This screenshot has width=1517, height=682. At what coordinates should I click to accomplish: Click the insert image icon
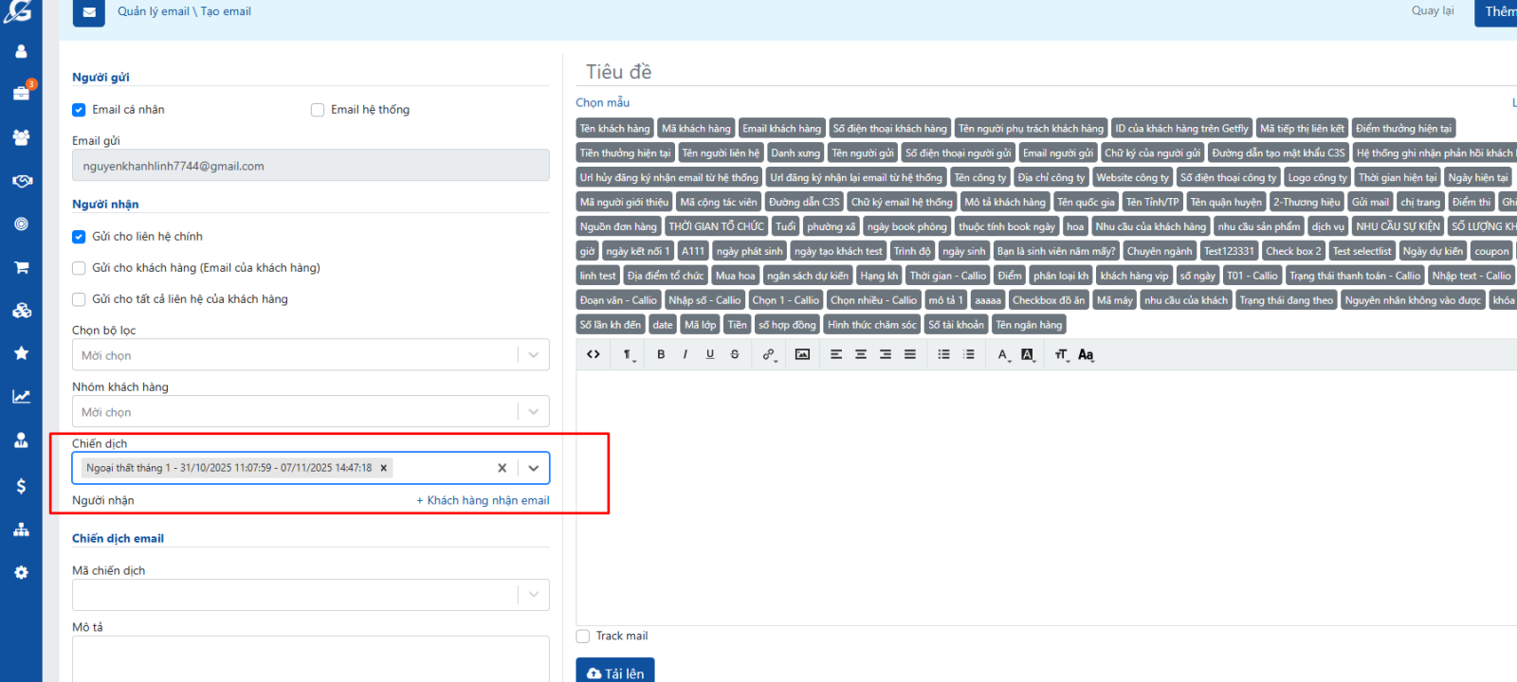tap(802, 354)
